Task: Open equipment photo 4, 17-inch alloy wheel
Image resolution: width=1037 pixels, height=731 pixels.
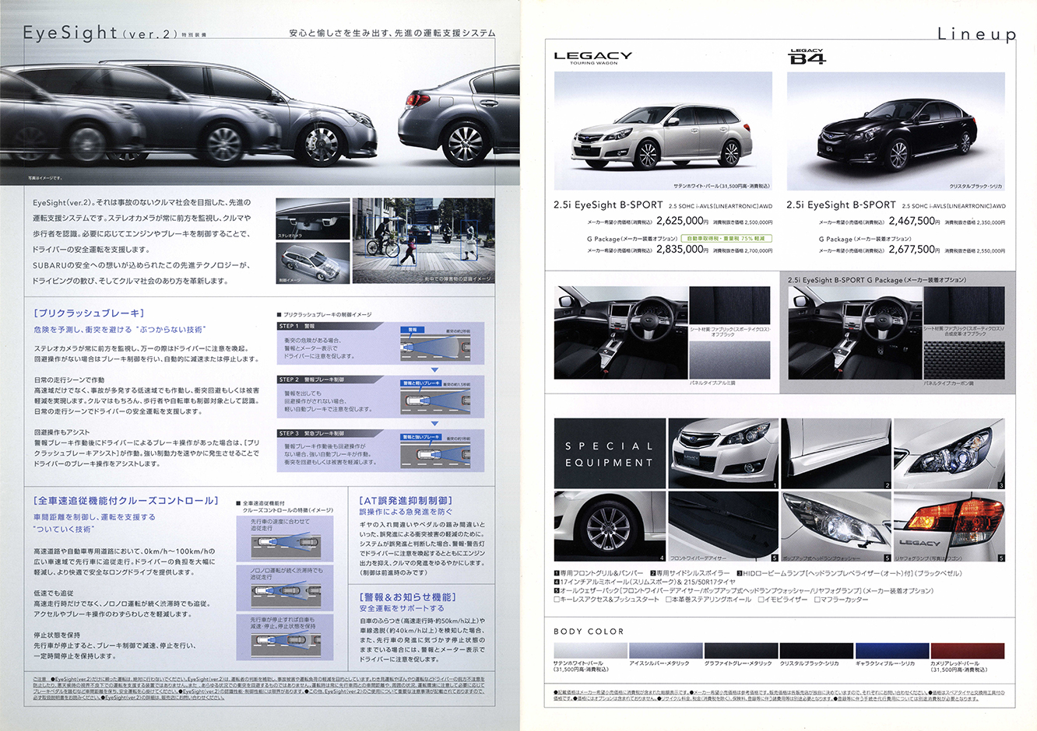Action: pyautogui.click(x=610, y=526)
